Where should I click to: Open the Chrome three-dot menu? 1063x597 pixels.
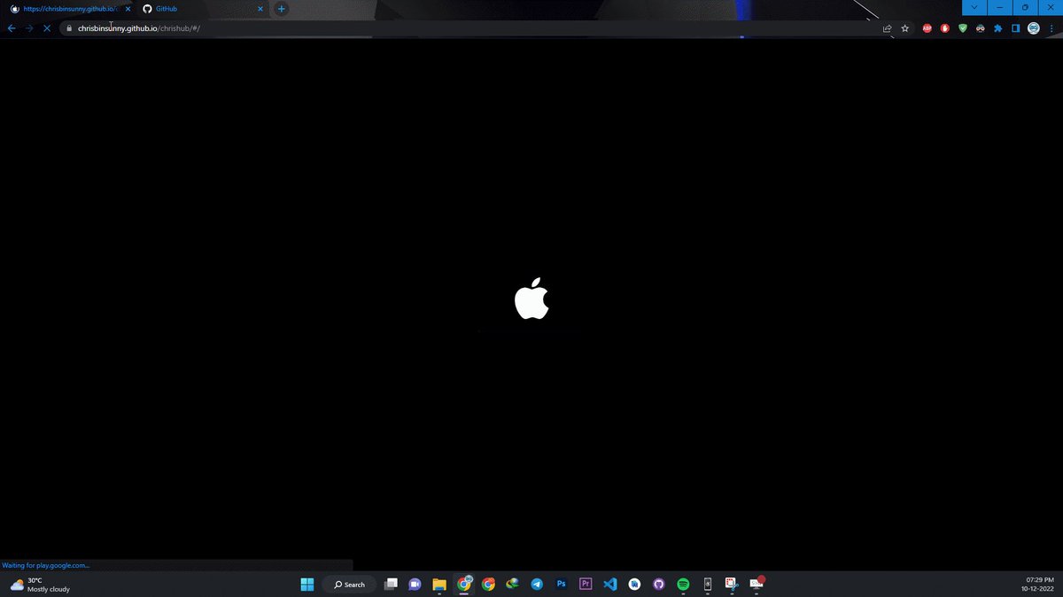point(1051,28)
